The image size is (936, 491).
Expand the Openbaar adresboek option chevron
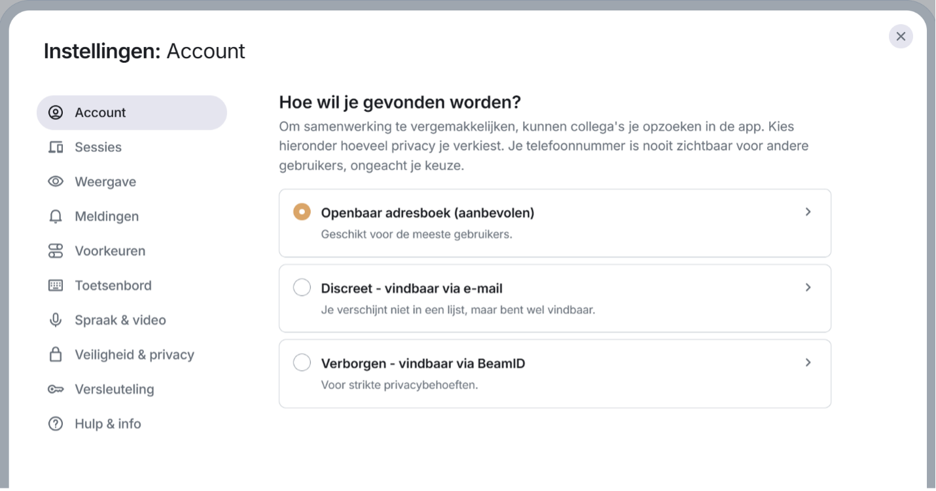[x=808, y=212]
